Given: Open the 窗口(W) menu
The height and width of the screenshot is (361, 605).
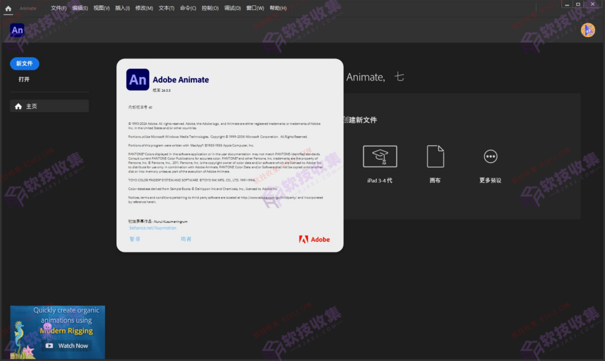Looking at the screenshot, I should (255, 8).
